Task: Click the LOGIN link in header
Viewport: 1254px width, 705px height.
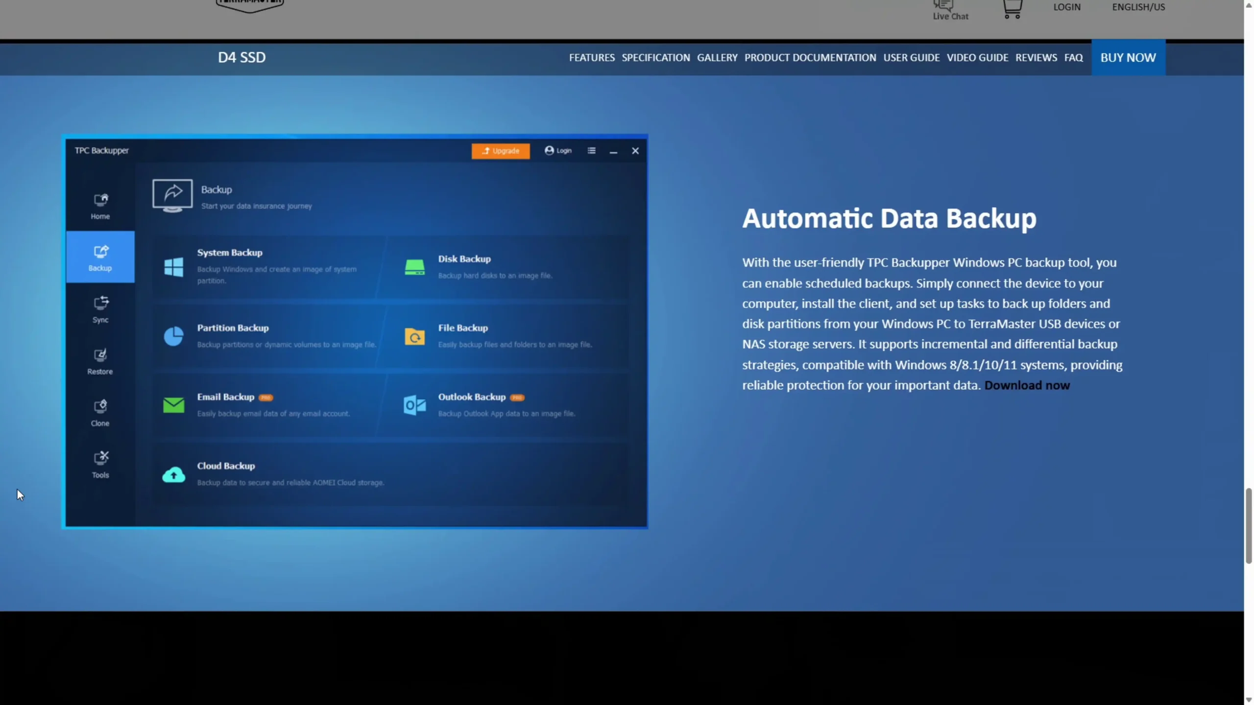Action: 1067,7
